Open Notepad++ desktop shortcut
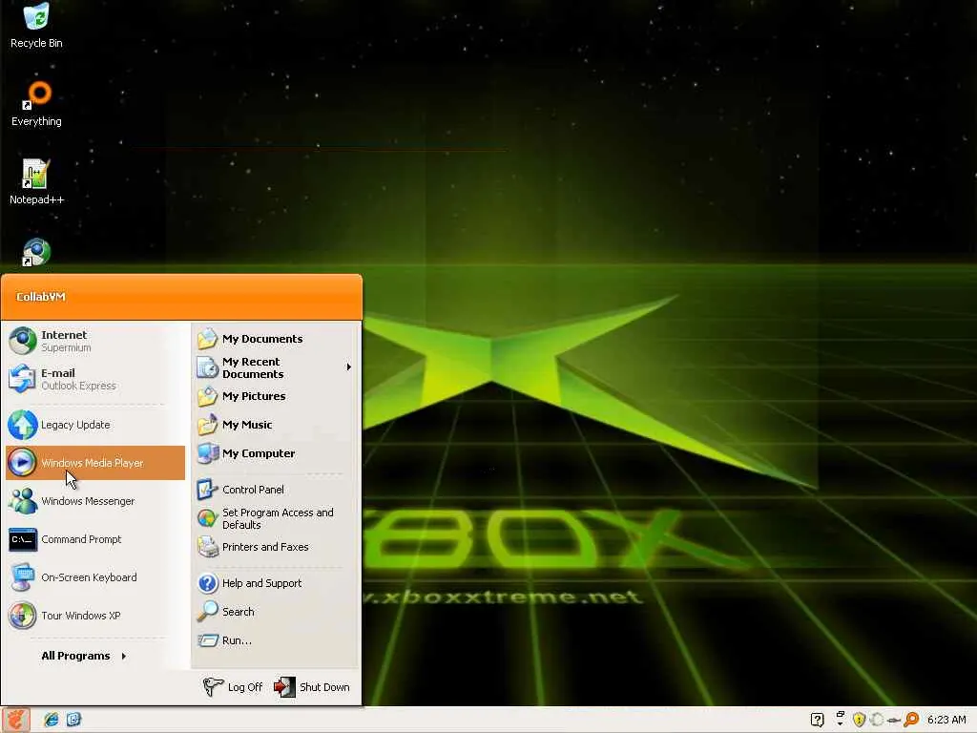977x733 pixels. pyautogui.click(x=36, y=182)
